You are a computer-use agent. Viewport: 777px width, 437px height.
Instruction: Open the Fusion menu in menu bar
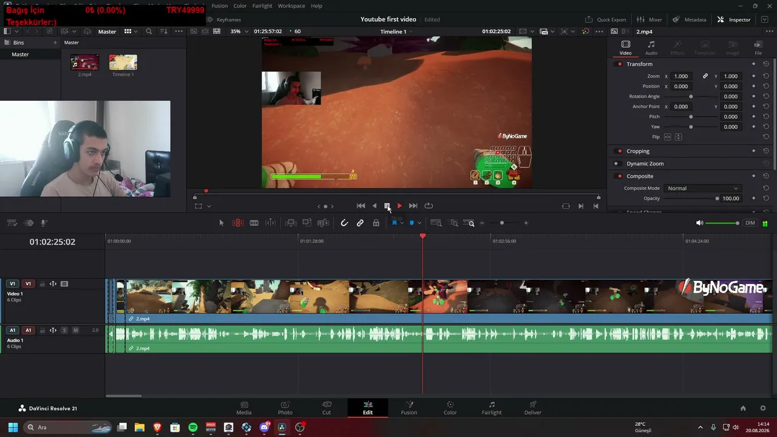click(220, 6)
